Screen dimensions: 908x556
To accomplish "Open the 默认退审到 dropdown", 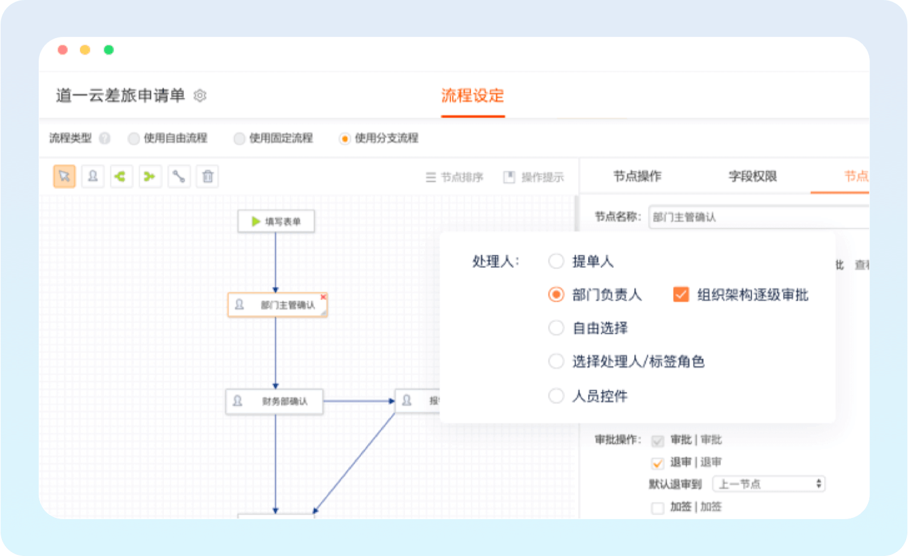I will click(768, 484).
